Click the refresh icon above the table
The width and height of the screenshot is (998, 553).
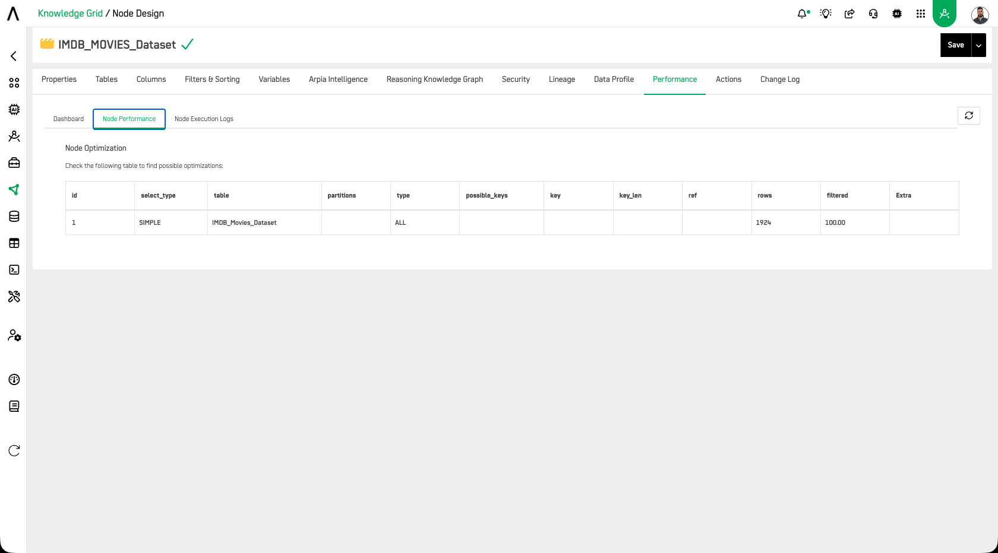tap(969, 116)
